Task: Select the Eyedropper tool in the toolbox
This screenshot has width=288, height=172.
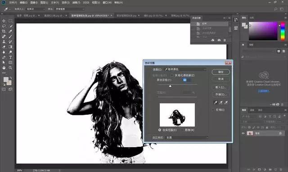Action: pyautogui.click(x=10, y=31)
